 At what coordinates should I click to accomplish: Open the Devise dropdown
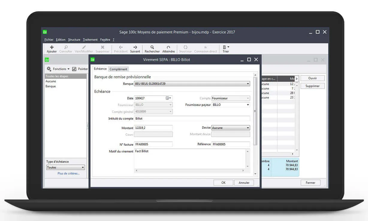point(248,128)
